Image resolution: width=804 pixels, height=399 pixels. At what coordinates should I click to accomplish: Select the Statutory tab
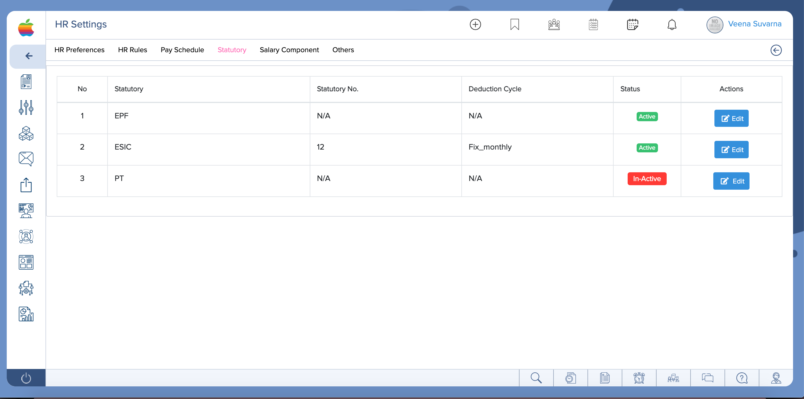pos(232,50)
